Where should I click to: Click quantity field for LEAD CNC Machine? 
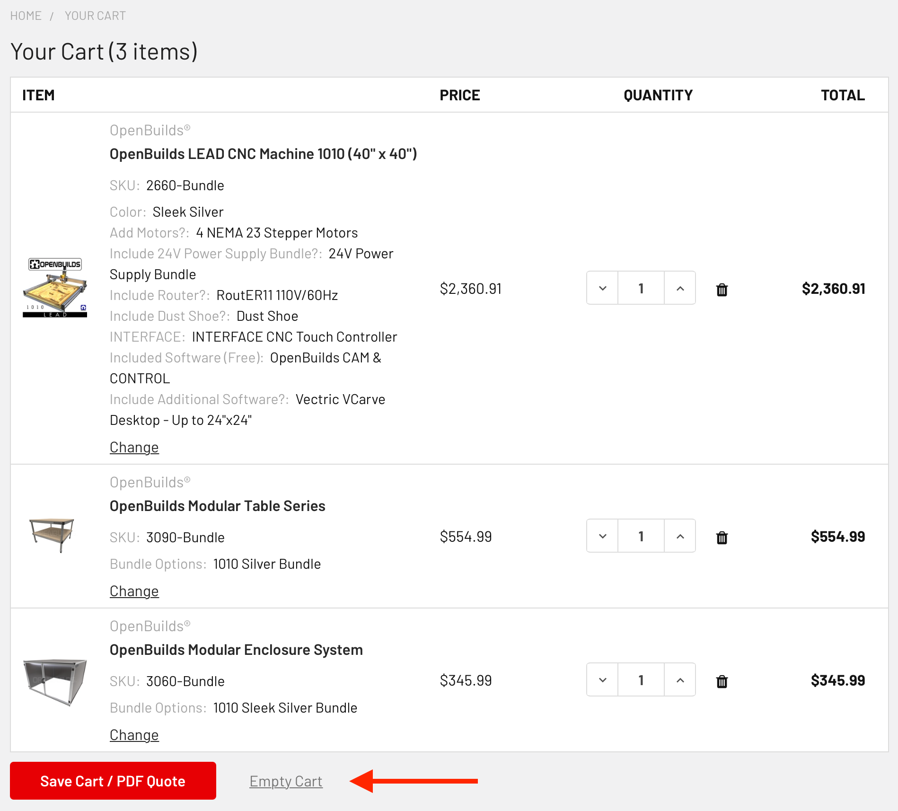click(x=641, y=288)
